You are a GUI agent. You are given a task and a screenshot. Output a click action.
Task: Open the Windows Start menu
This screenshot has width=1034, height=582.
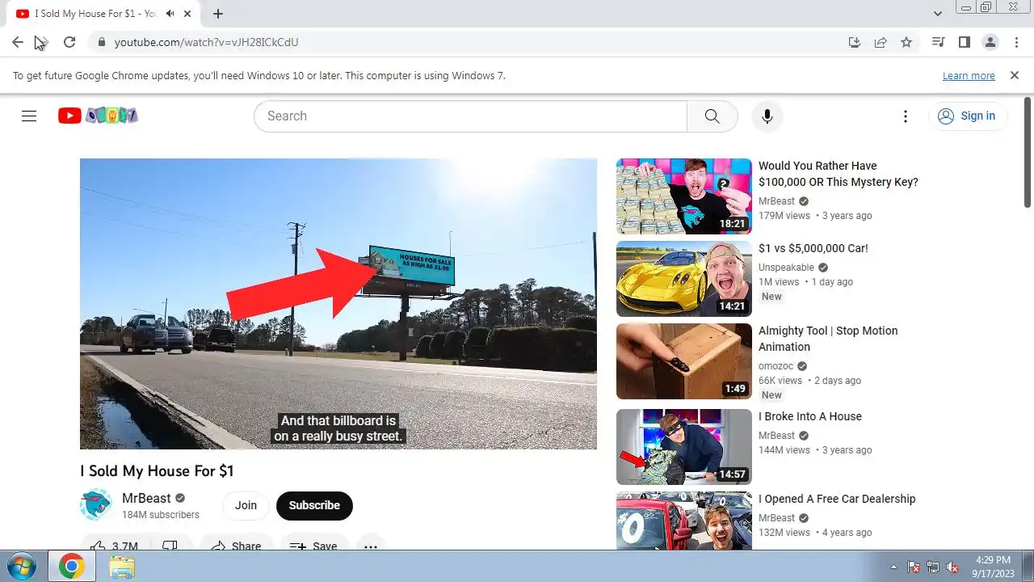pyautogui.click(x=22, y=567)
